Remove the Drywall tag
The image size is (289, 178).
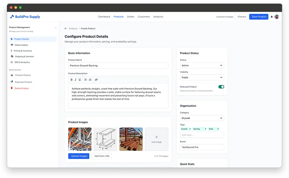[x=190, y=129]
